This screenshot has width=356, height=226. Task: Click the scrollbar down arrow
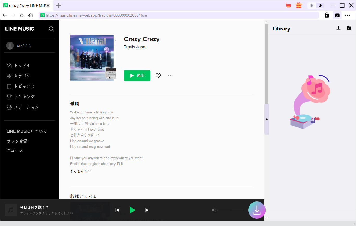coord(267,218)
